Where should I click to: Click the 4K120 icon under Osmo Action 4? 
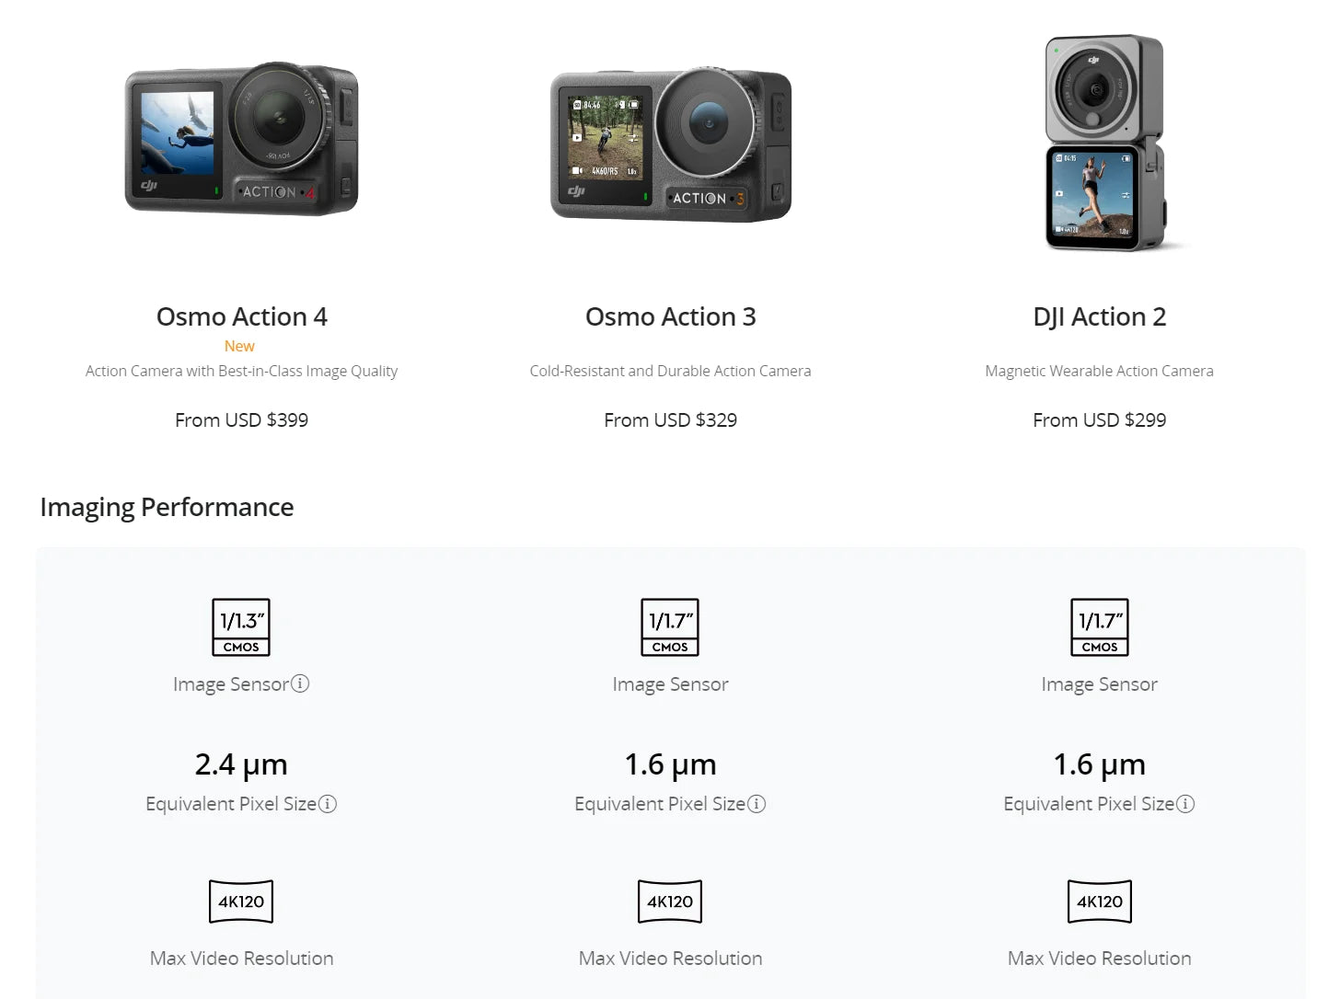tap(241, 901)
